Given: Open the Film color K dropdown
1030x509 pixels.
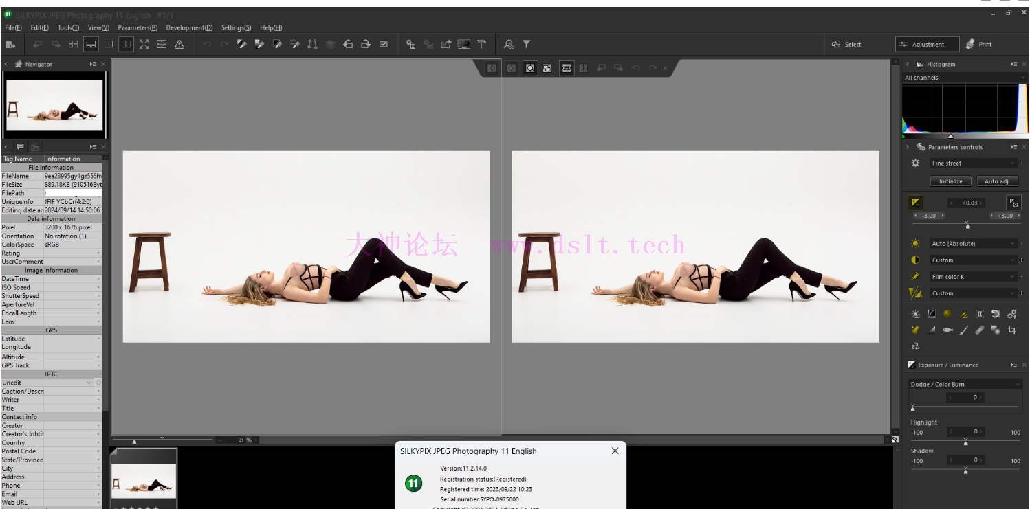Looking at the screenshot, I should click(x=972, y=277).
